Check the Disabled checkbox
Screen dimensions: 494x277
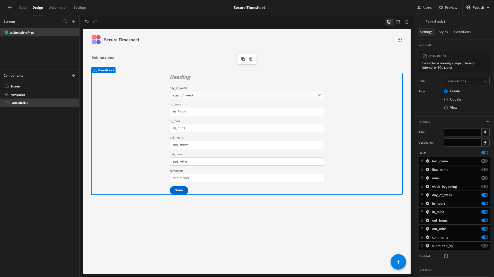tap(446, 256)
